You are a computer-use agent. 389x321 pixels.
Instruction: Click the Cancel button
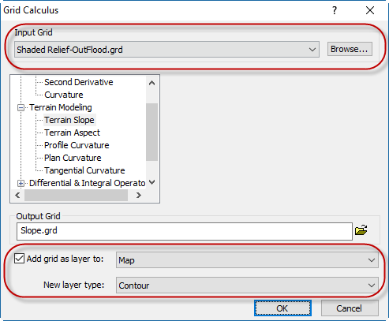click(x=350, y=308)
